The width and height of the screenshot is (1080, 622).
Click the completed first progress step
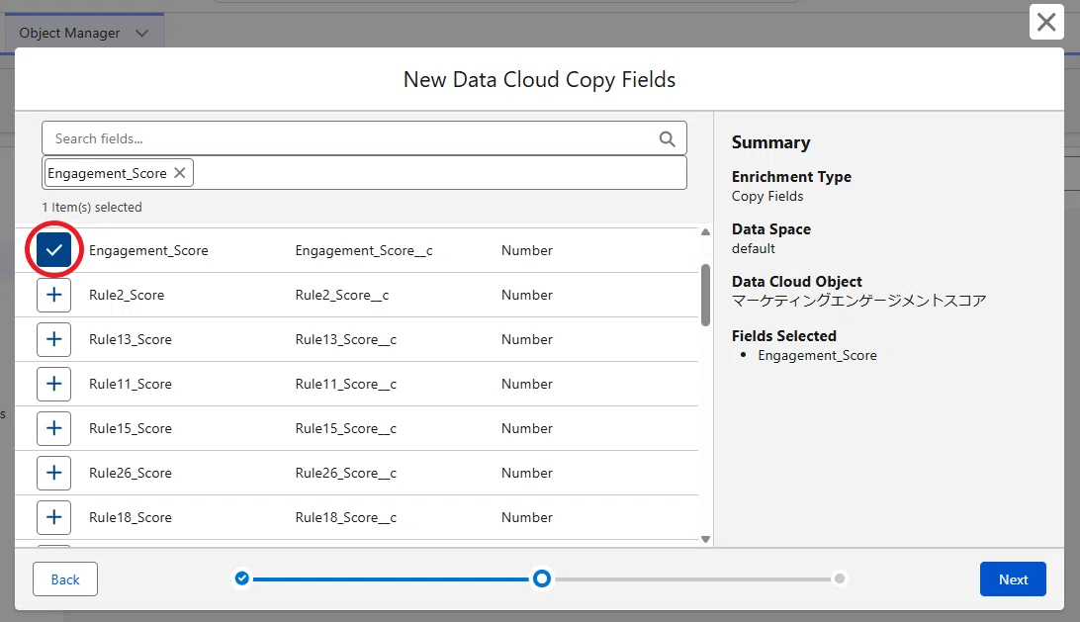(241, 578)
